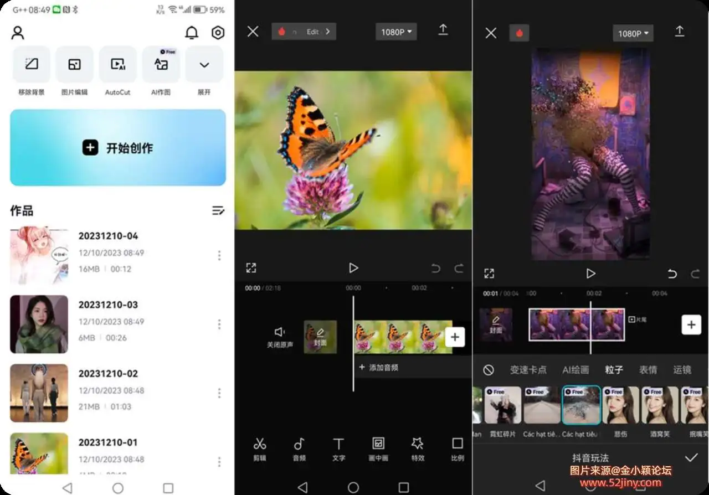
Task: Open 1080P resolution dropdown in butterfly editor
Action: [396, 32]
